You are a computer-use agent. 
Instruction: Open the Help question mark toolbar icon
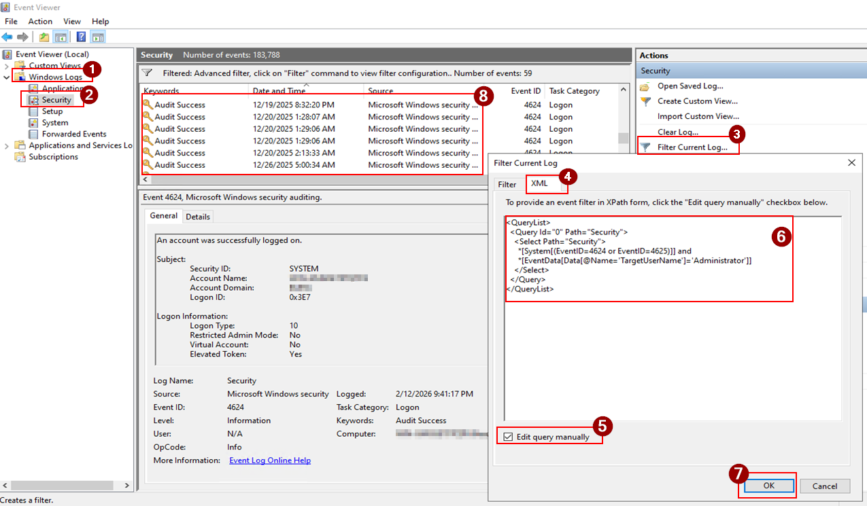pos(81,37)
